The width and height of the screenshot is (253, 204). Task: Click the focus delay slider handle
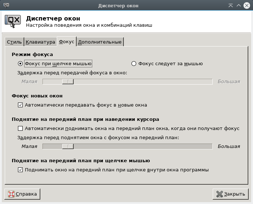68,82
